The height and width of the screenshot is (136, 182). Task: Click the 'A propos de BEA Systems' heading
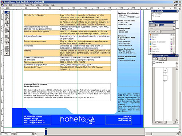tap(35, 84)
